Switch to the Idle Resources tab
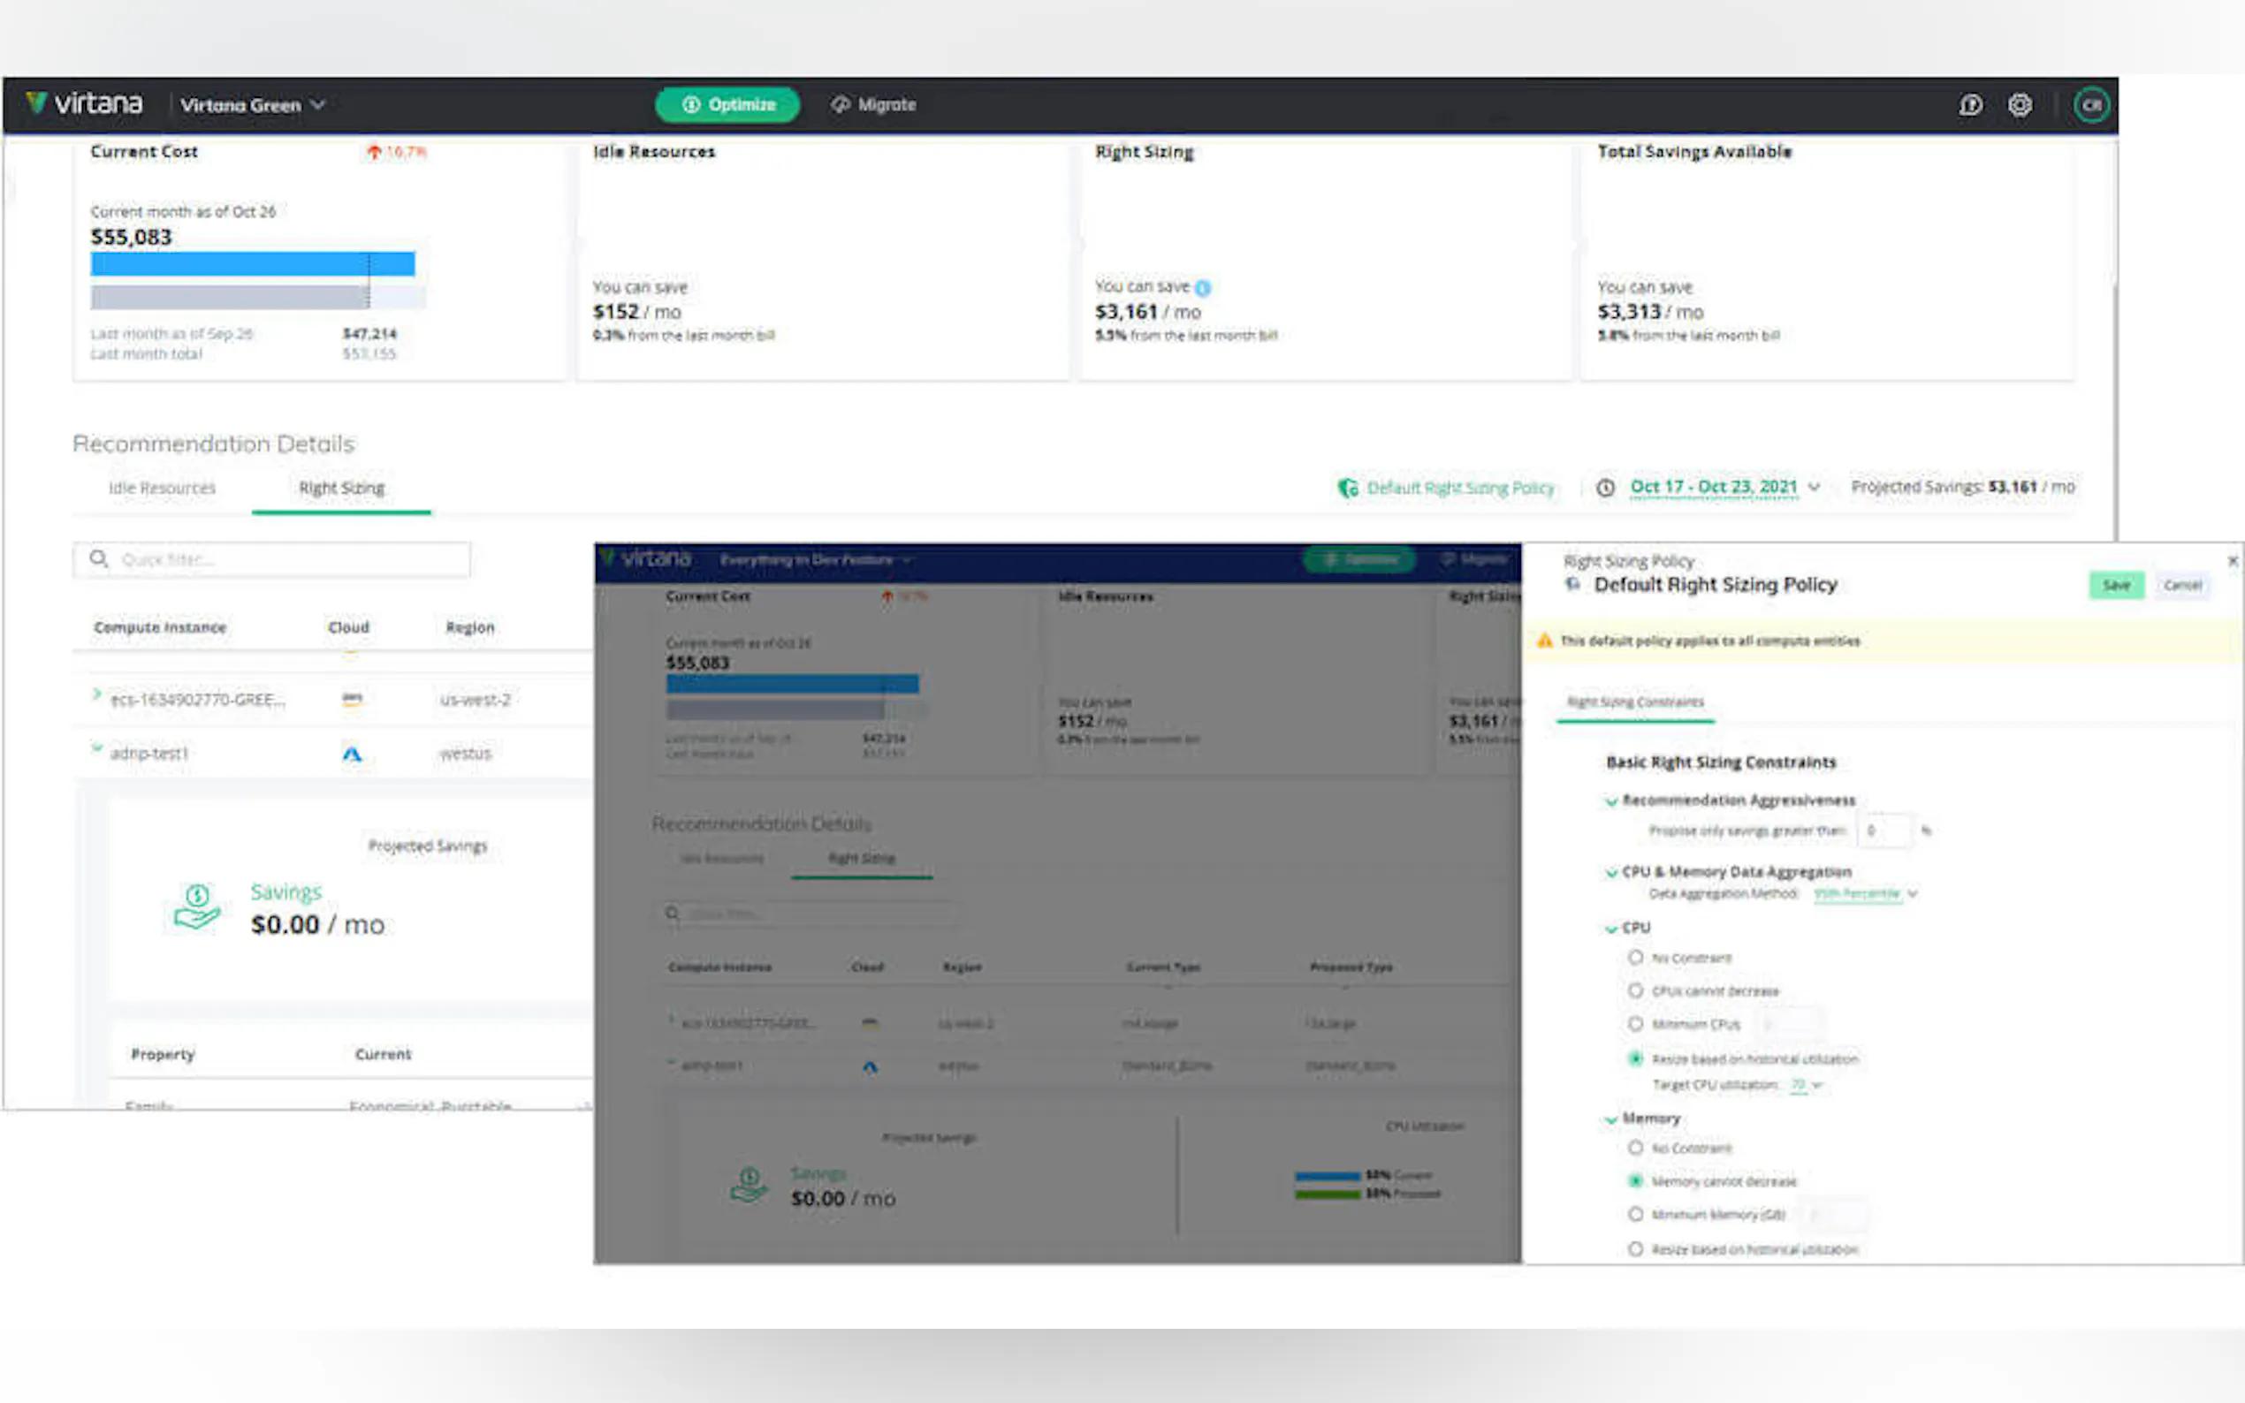Screen dimensions: 2245x1403 (x=162, y=488)
